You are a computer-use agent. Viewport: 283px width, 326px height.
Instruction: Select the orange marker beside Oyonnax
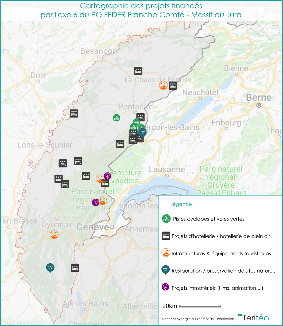[54, 235]
